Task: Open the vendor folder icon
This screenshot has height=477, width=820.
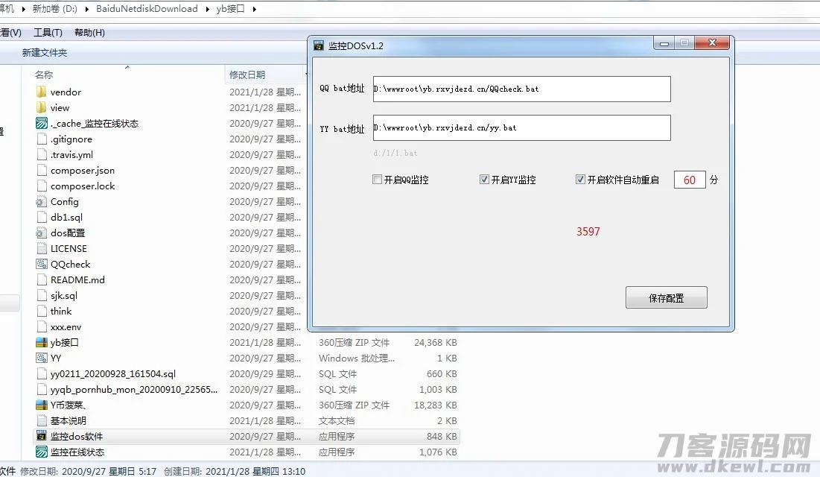Action: point(42,92)
